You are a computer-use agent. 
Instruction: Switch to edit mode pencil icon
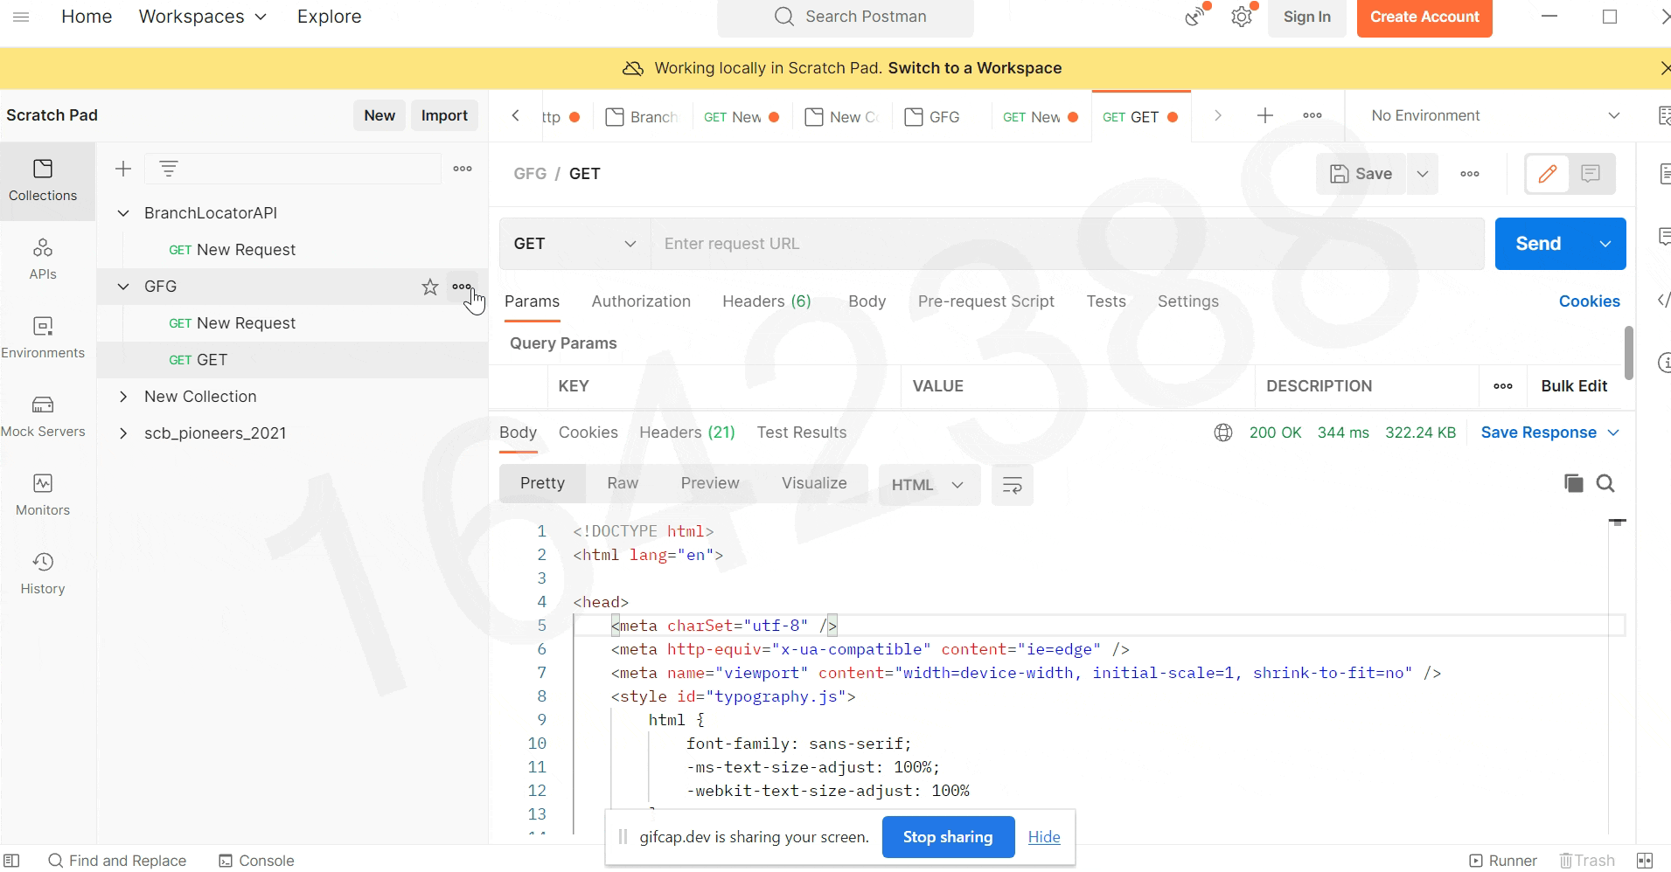pyautogui.click(x=1548, y=174)
